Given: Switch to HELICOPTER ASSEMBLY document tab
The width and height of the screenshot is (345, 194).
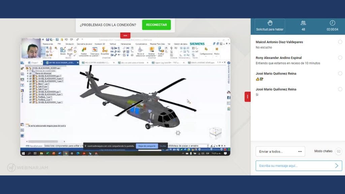Looking at the screenshot, I should tap(97, 63).
